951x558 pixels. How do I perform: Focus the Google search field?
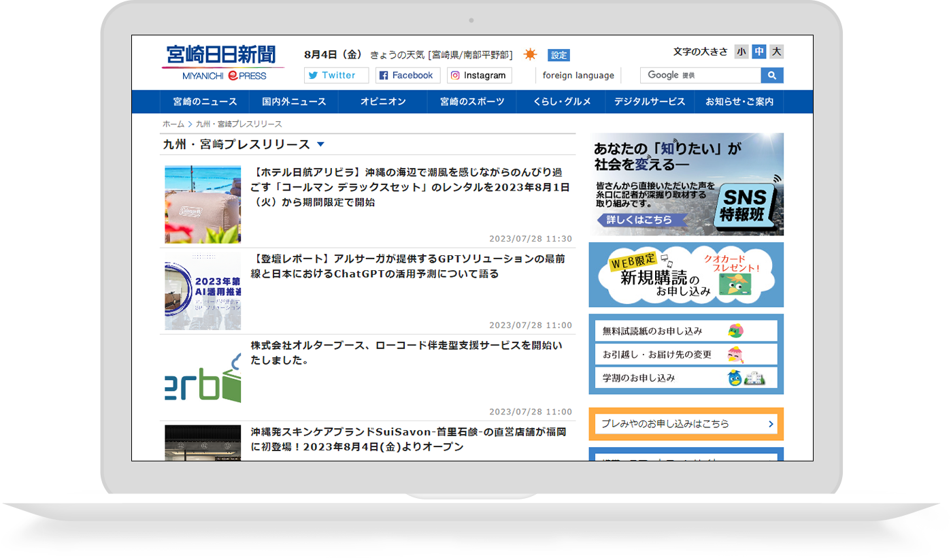click(x=700, y=76)
